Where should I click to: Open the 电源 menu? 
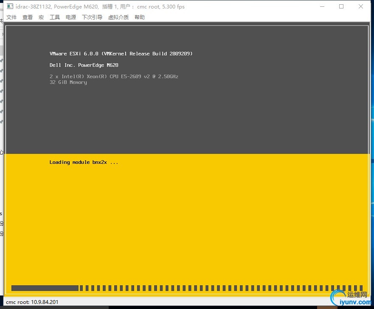click(x=71, y=17)
